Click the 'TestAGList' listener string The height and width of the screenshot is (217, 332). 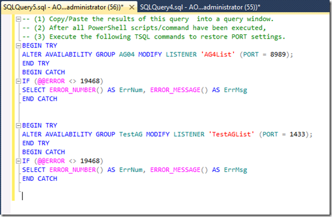click(x=231, y=134)
